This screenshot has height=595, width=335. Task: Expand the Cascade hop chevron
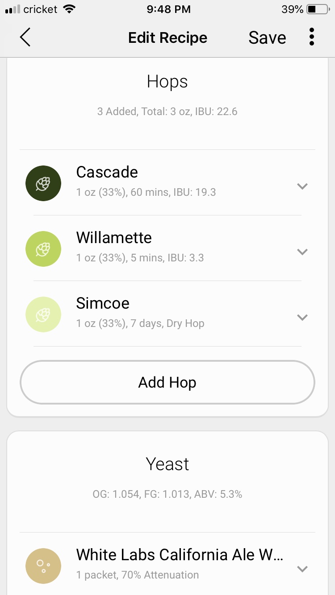(302, 186)
